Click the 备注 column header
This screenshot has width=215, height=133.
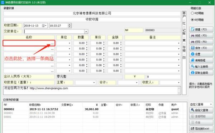click(x=153, y=37)
